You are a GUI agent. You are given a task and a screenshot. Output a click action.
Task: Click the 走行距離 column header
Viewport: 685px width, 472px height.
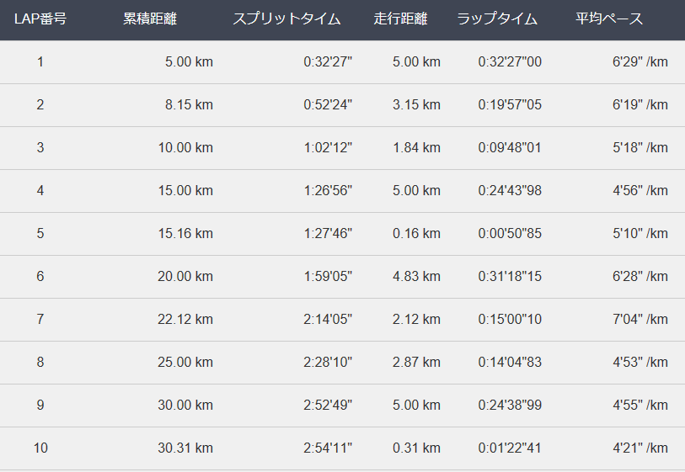[400, 19]
